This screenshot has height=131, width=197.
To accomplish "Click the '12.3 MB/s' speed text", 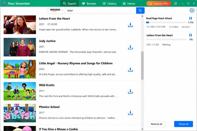I will click(174, 27).
